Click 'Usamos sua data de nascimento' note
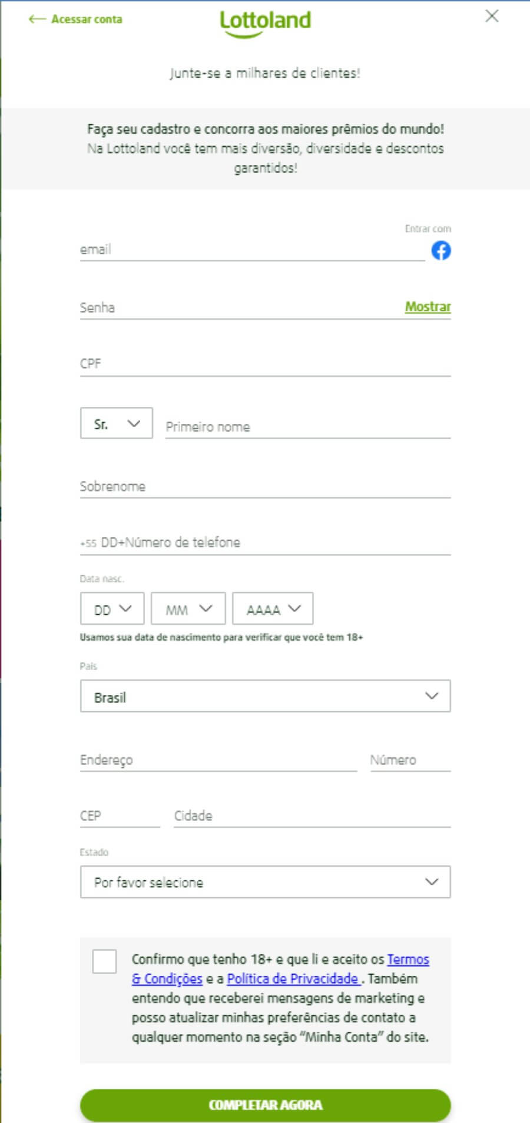This screenshot has width=530, height=1123. [x=221, y=637]
